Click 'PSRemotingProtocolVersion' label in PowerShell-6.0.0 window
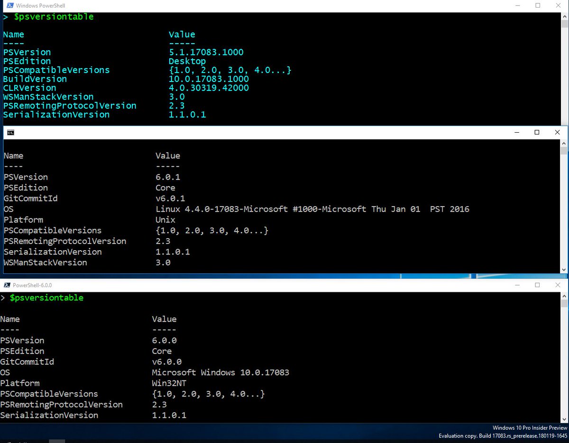This screenshot has height=443, width=569. tap(61, 405)
